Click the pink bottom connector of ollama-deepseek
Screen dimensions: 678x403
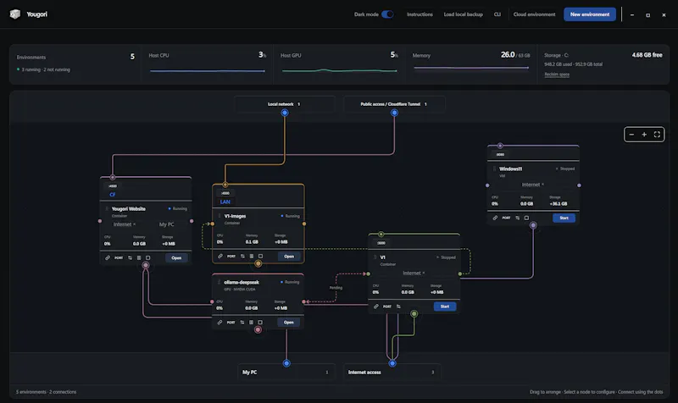[x=258, y=329]
